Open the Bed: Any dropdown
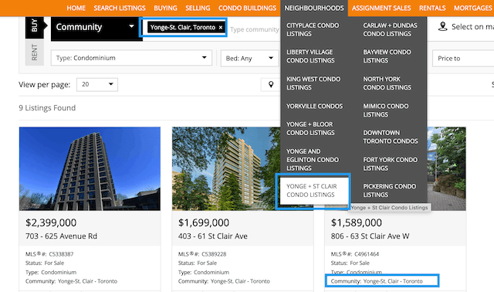Screen dimensions: 494x292 pos(249,59)
